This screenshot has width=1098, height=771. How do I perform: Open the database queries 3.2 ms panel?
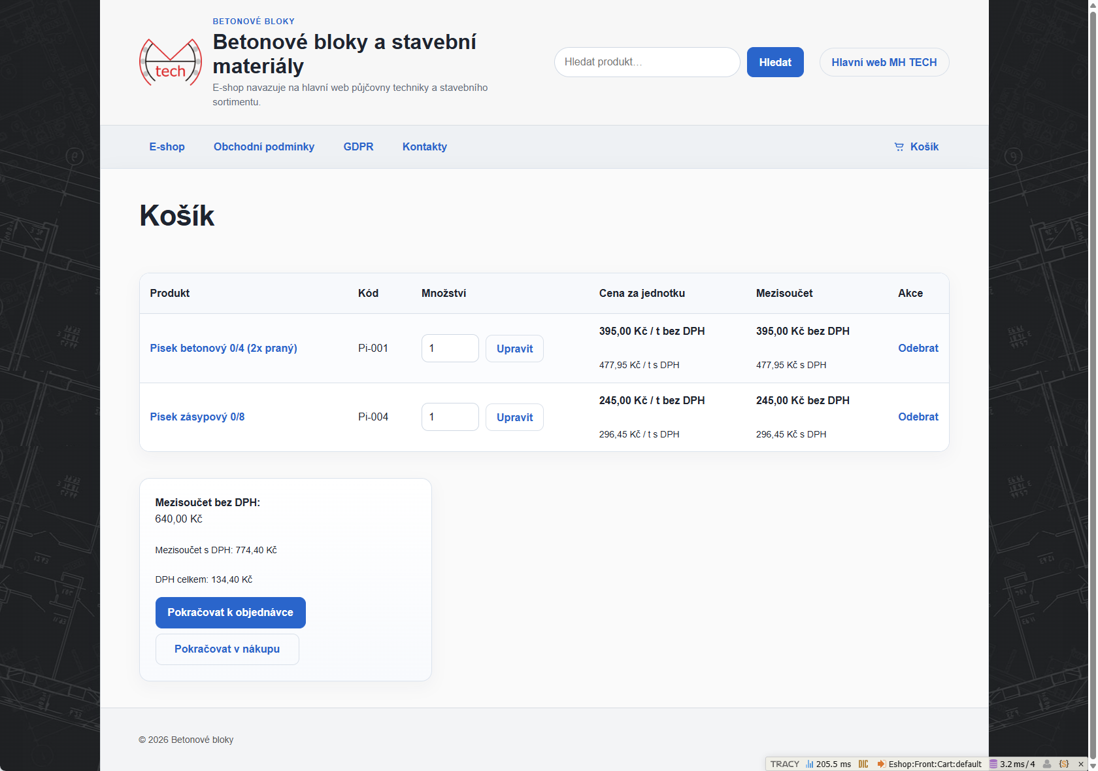(1012, 764)
